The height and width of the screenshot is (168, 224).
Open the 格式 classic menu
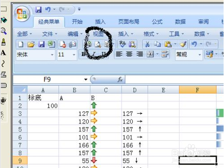click(x=151, y=34)
